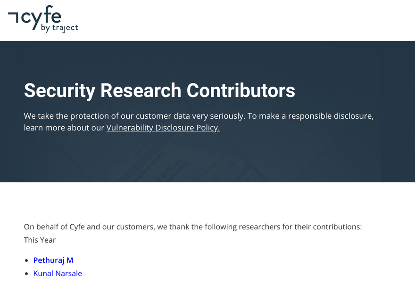Click the "On behalf of Cyfe" thank-you paragraph

pyautogui.click(x=193, y=227)
